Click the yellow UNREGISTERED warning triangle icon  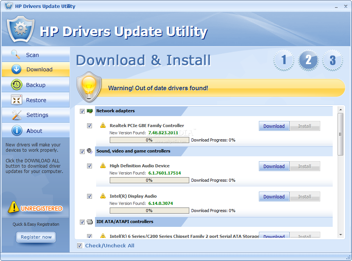14,207
